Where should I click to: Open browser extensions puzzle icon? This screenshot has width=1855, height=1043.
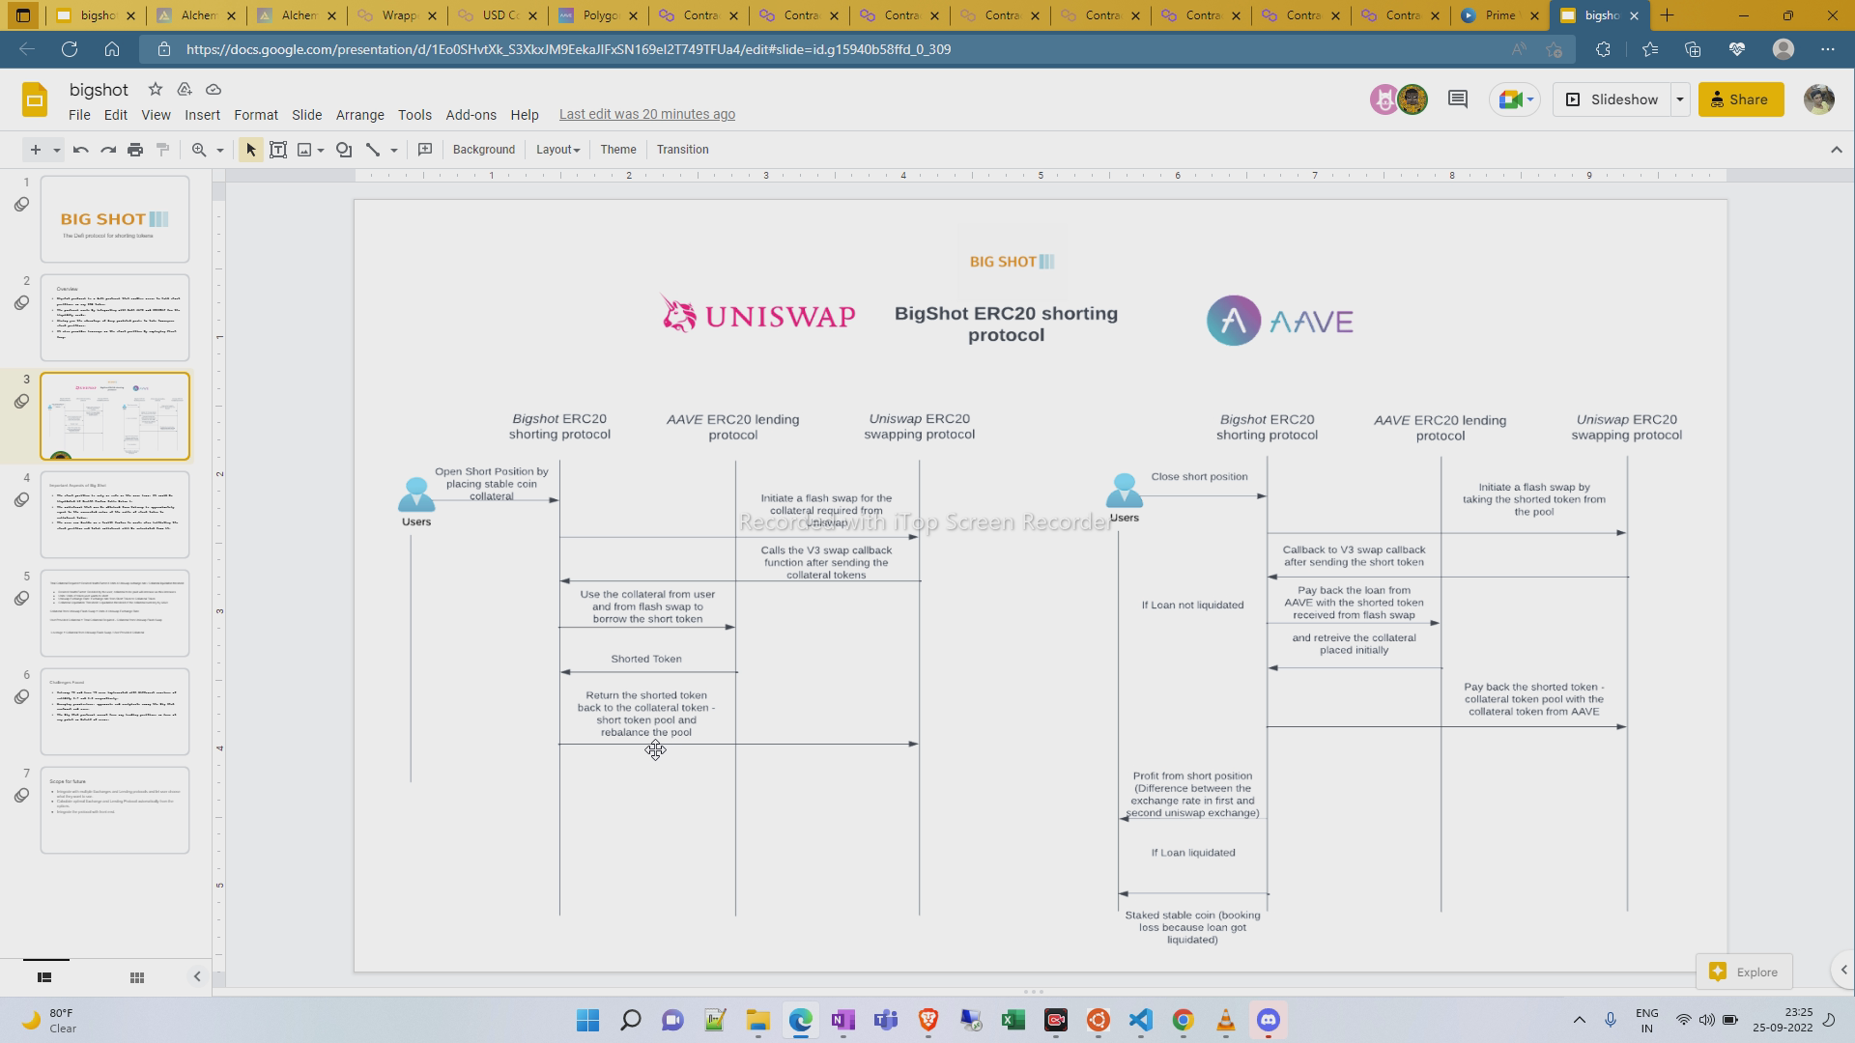tap(1603, 49)
